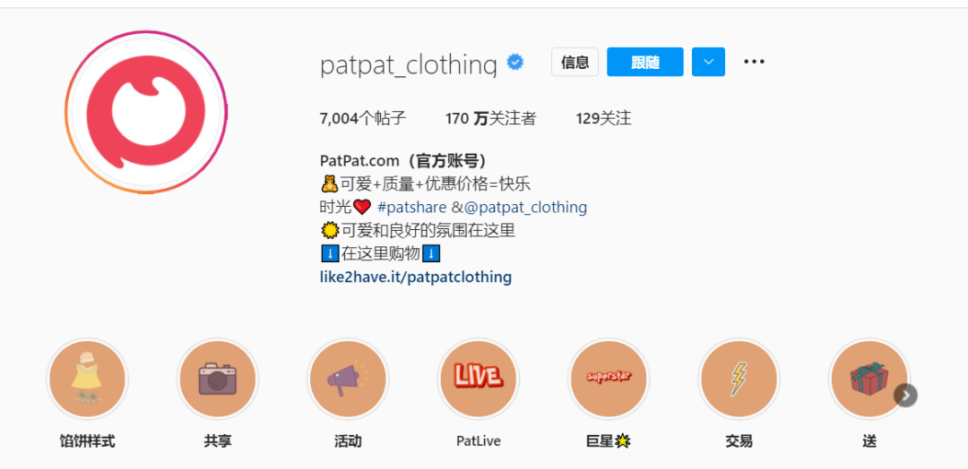Open the gift box highlight
The width and height of the screenshot is (968, 469).
click(869, 379)
